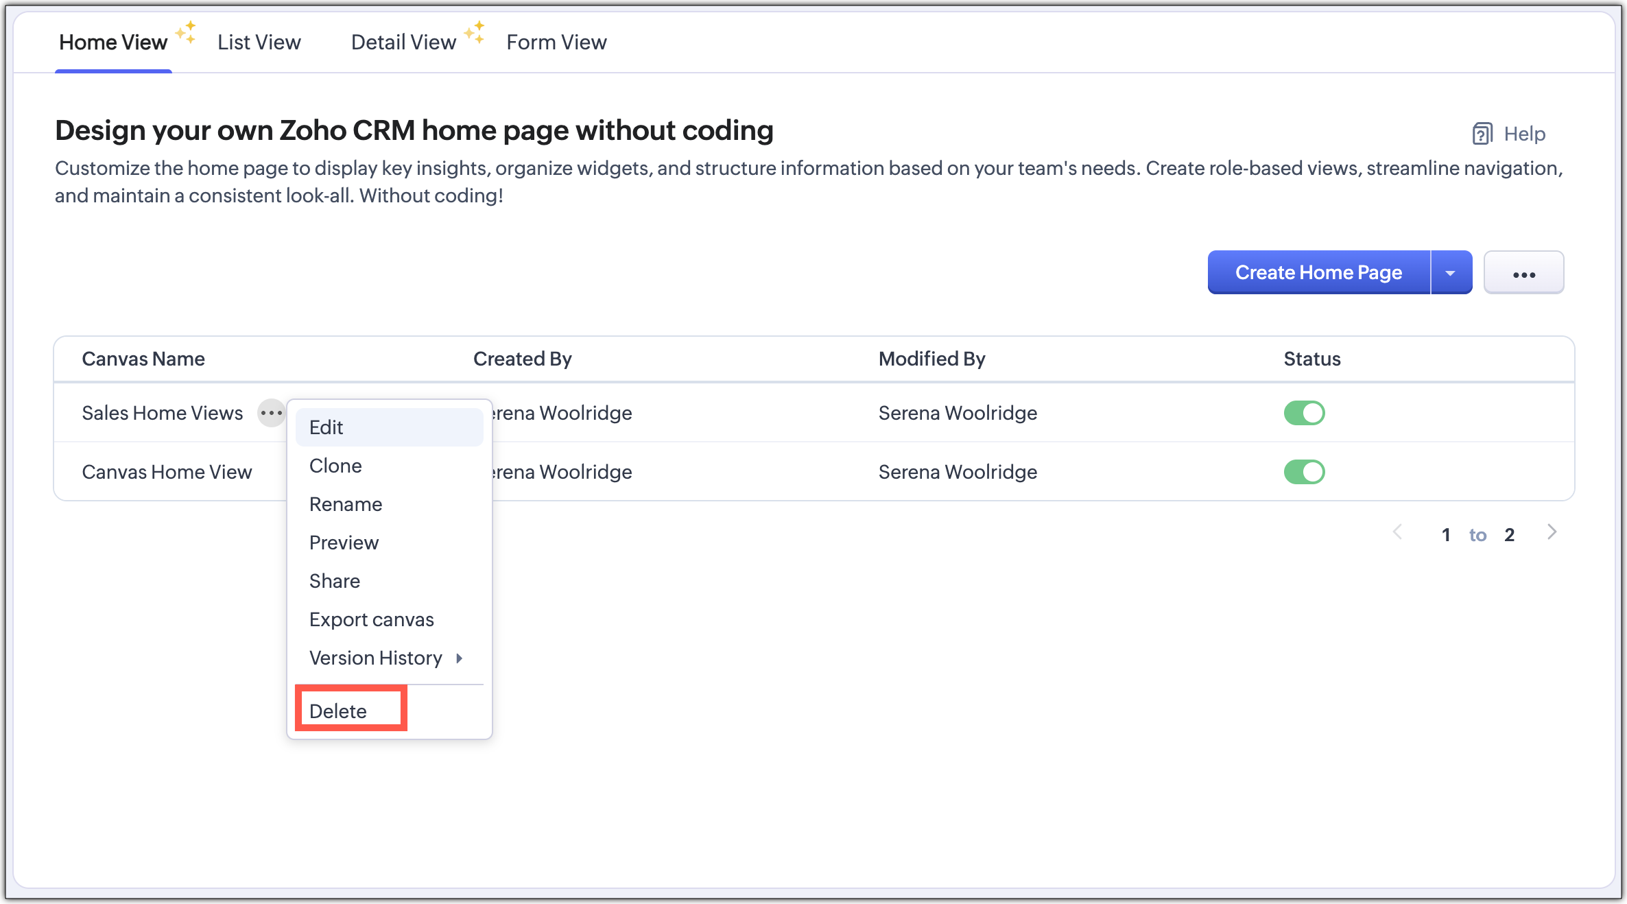
Task: Select the Home View tab
Action: click(x=113, y=43)
